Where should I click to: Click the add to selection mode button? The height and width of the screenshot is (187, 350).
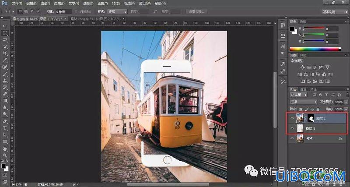[26, 11]
